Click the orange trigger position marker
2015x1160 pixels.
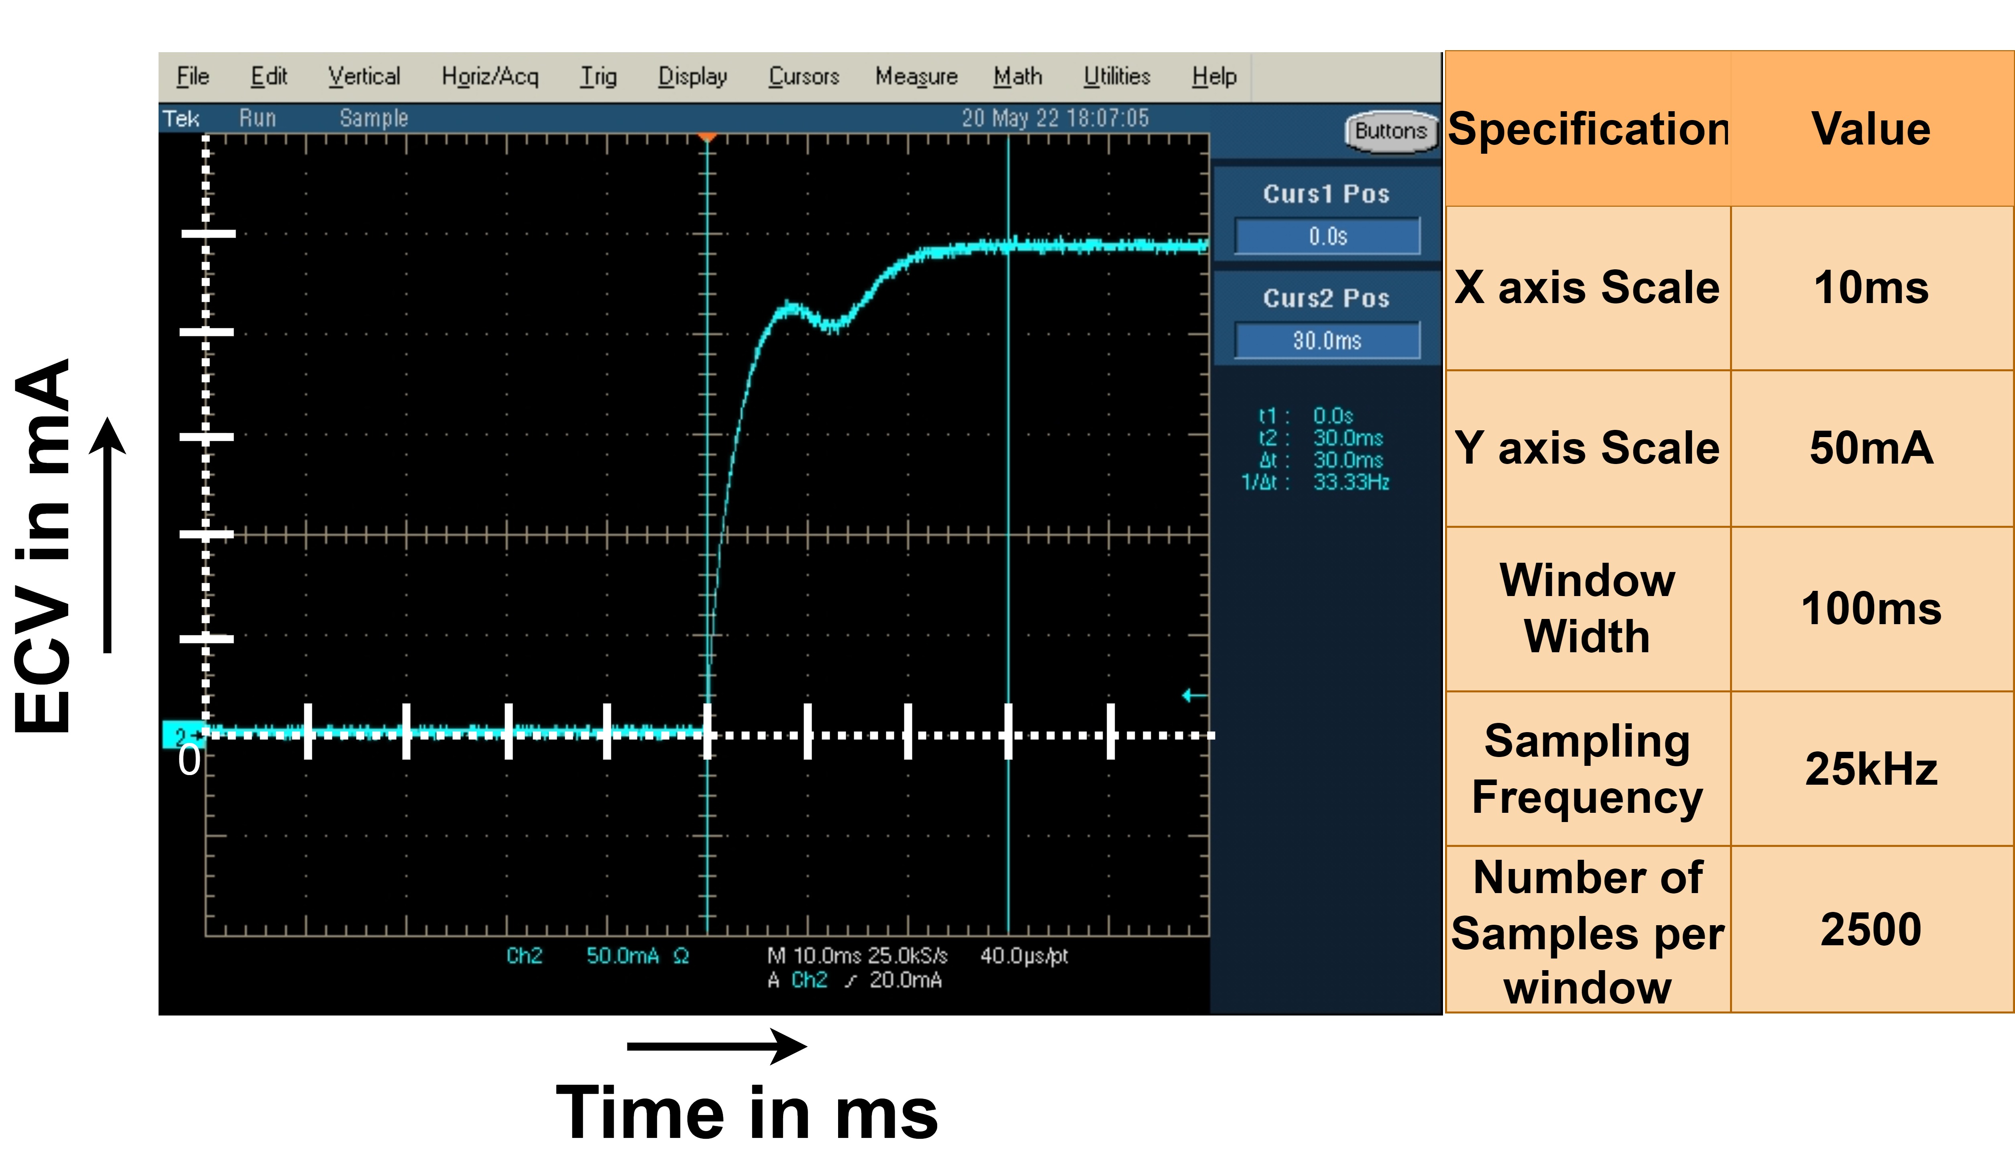pyautogui.click(x=707, y=138)
